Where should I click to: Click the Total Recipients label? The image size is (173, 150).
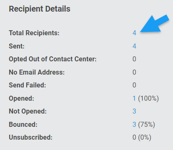click(34, 33)
